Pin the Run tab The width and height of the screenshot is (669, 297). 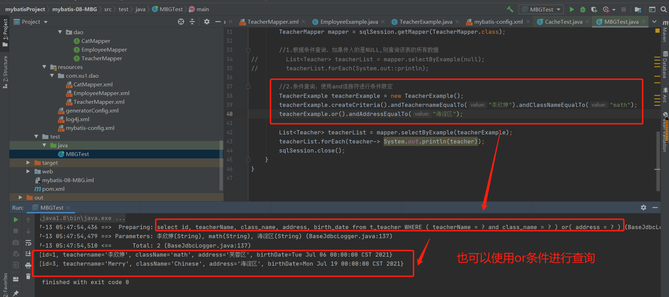point(16,293)
